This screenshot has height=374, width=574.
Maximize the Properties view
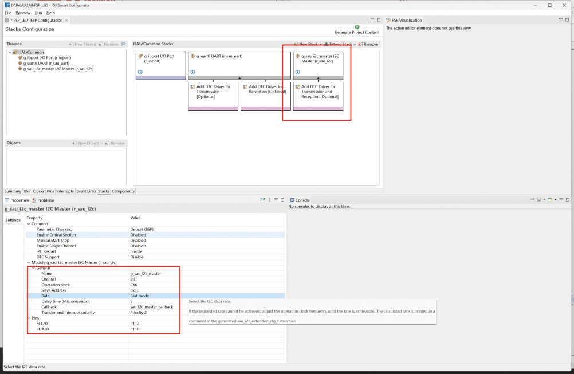coord(282,200)
